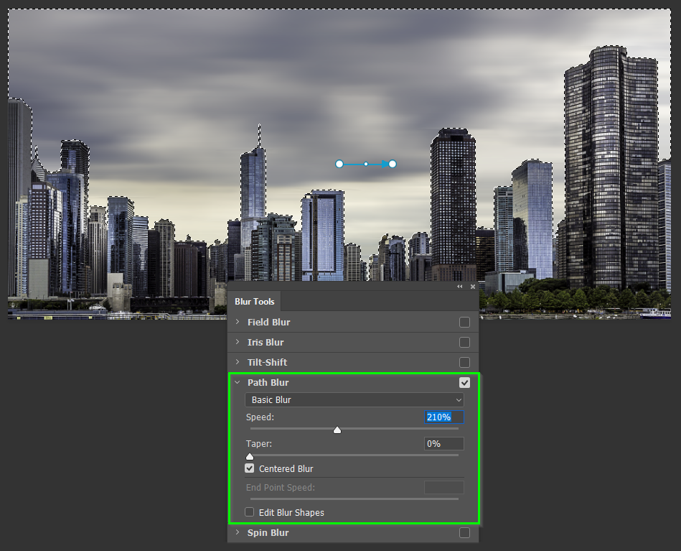
Task: Click the Taper: label text
Action: [259, 443]
